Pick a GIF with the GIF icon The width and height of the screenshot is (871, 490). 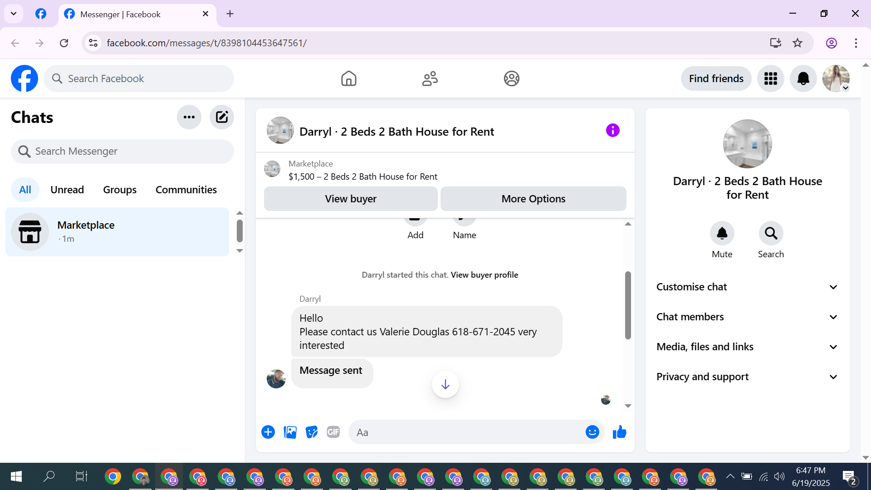(333, 432)
